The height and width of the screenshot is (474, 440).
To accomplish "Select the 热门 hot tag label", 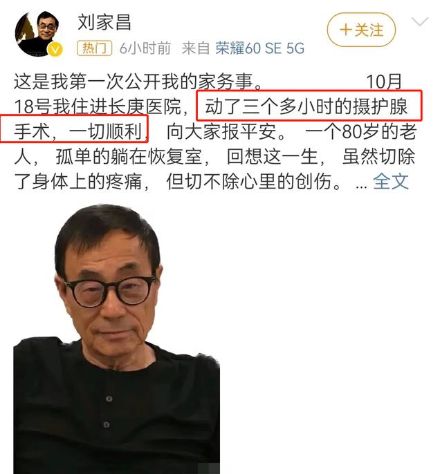I will click(94, 48).
